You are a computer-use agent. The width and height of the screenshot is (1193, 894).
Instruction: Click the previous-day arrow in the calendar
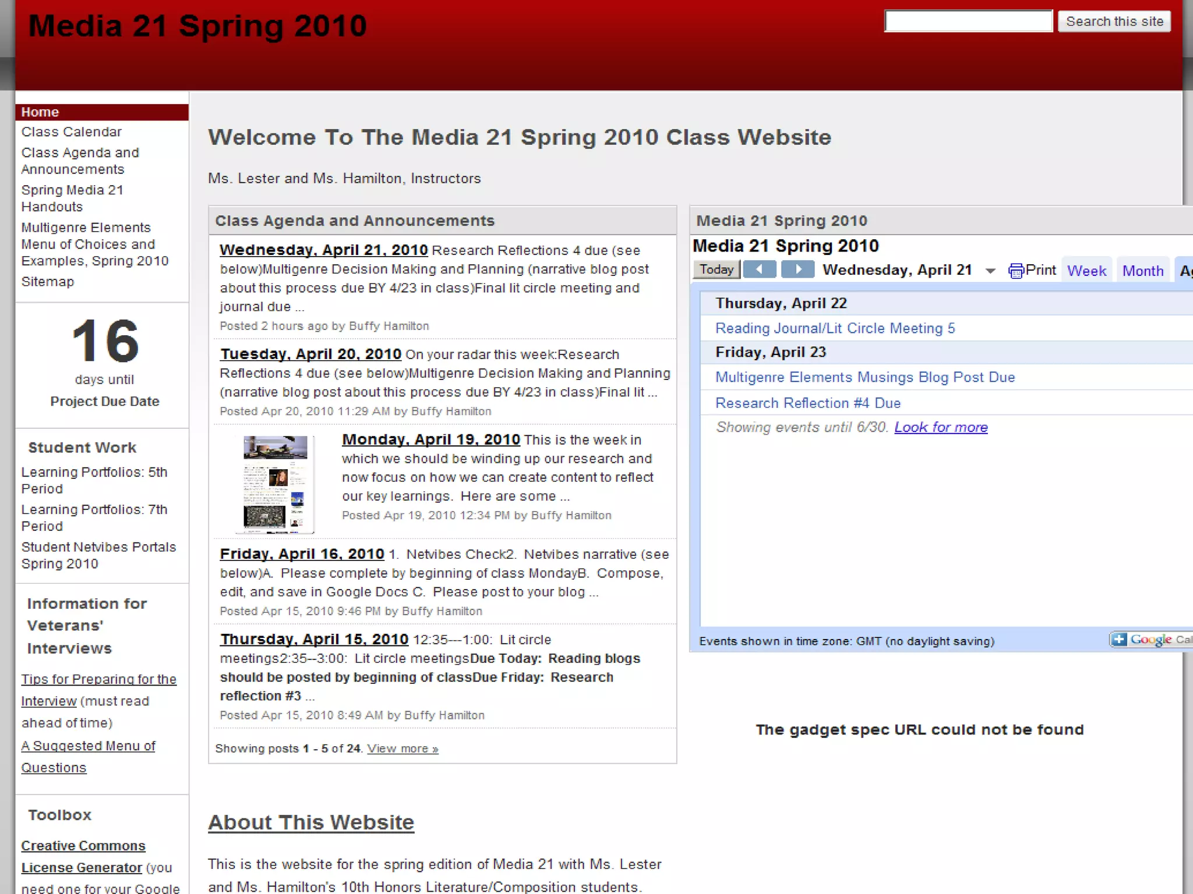(760, 269)
